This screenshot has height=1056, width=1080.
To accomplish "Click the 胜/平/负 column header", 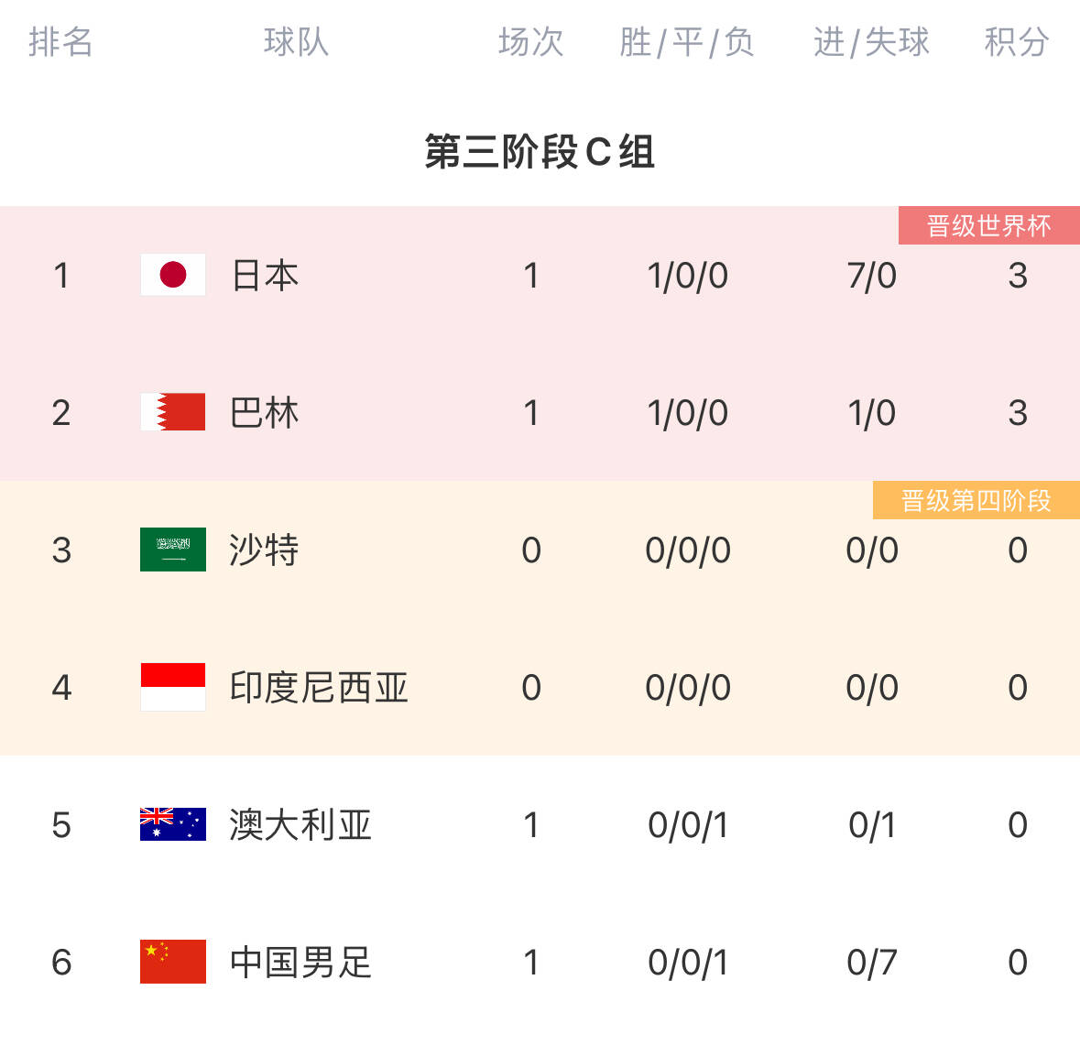I will click(687, 42).
